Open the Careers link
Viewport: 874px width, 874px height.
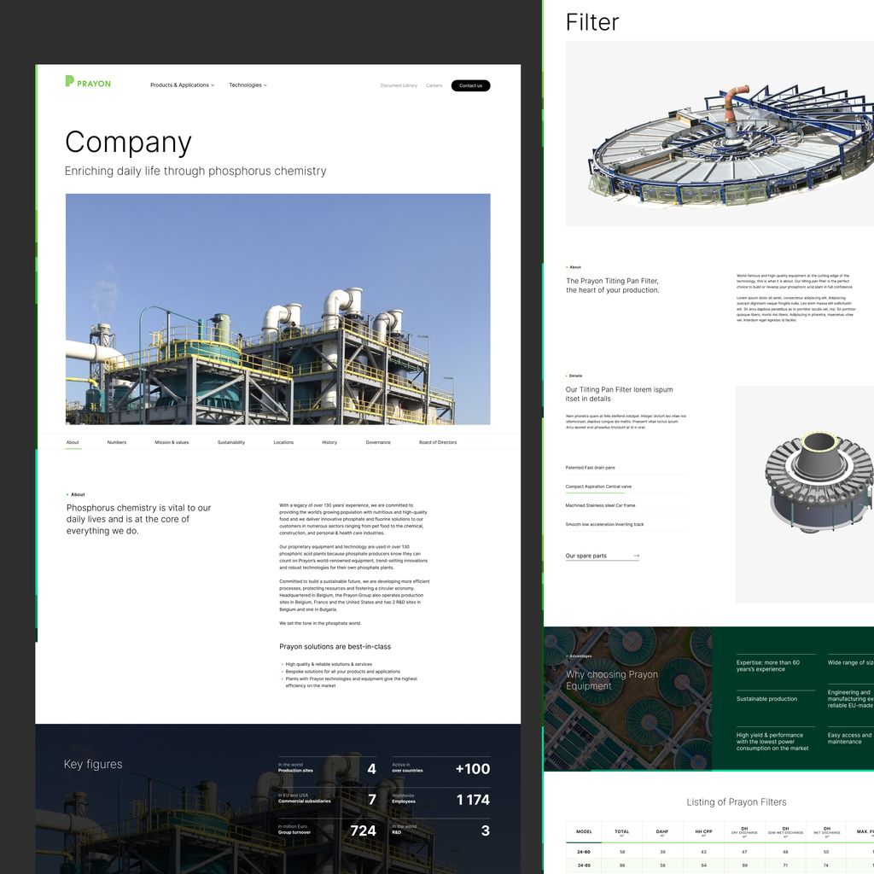click(x=434, y=86)
